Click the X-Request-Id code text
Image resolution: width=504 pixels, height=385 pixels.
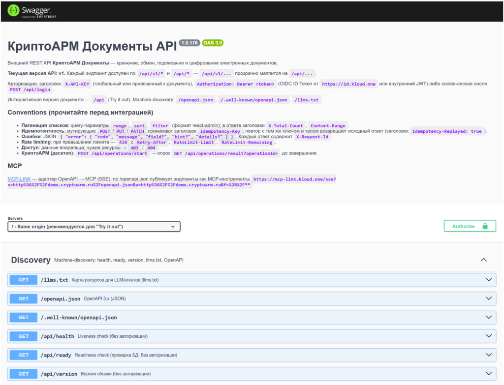point(313,137)
